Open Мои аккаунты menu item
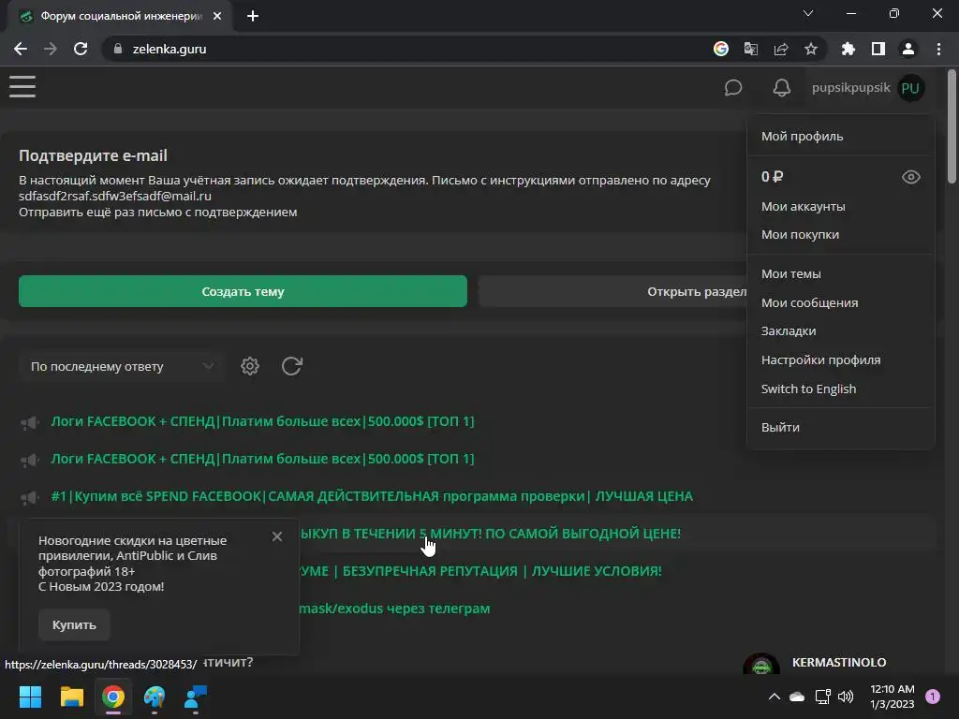The height and width of the screenshot is (719, 959). click(x=803, y=207)
